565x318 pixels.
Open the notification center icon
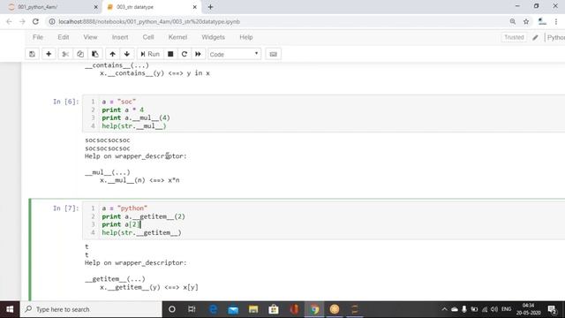(552, 309)
